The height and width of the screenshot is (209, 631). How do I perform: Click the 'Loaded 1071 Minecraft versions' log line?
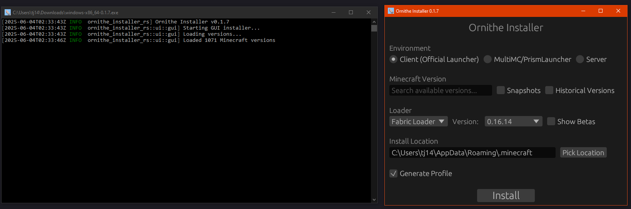point(139,40)
